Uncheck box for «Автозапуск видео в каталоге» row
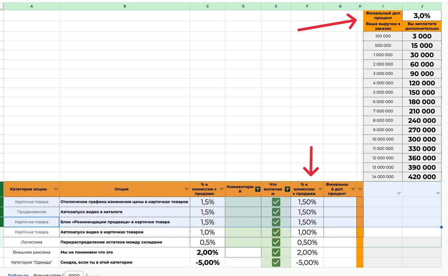 pyautogui.click(x=276, y=212)
